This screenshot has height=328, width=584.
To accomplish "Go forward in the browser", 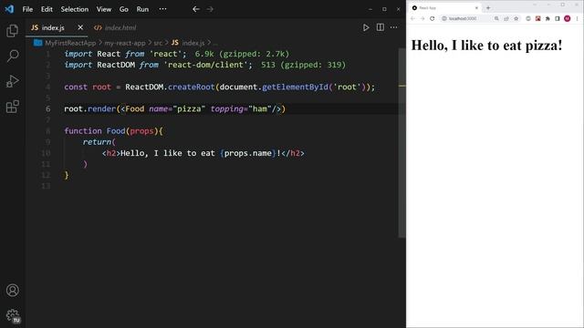I will tap(422, 18).
